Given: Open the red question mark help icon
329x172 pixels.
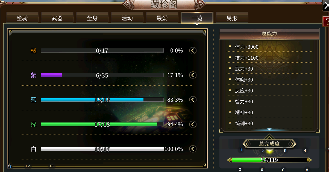Looking at the screenshot, I should tap(326, 22).
